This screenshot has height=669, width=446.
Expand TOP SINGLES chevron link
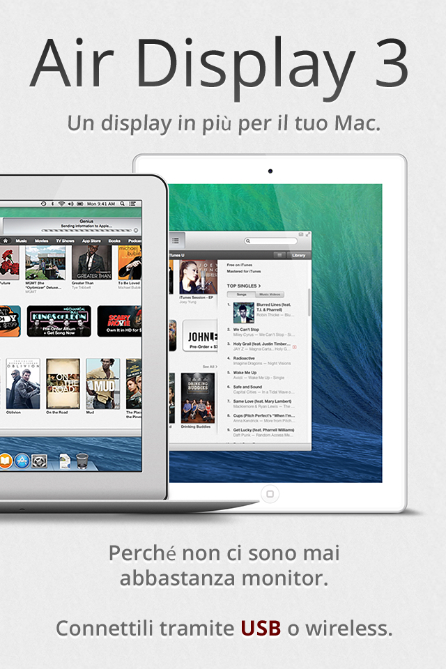[244, 286]
